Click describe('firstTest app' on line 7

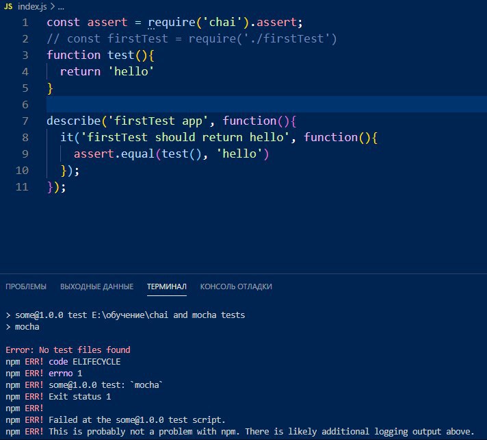pos(127,121)
